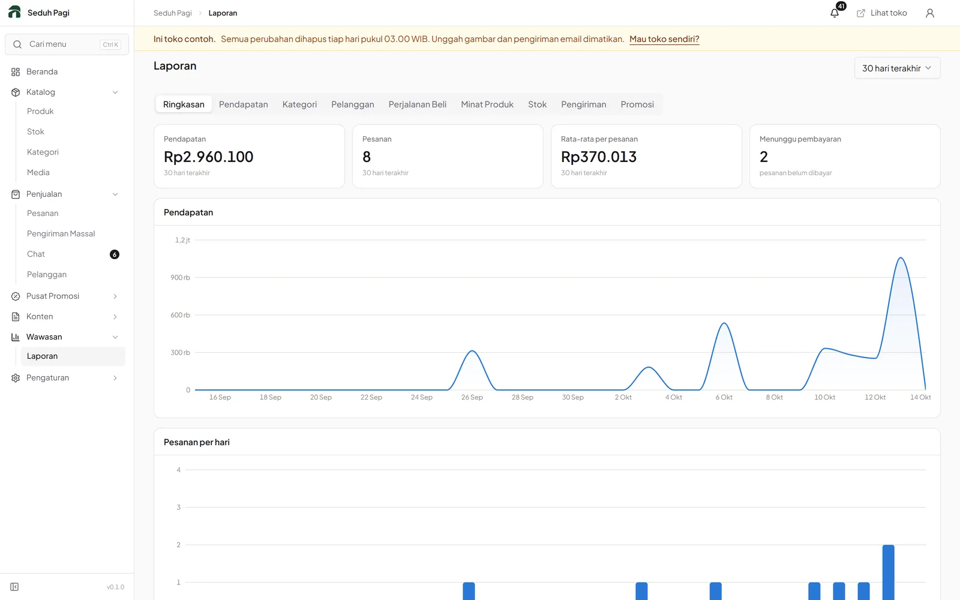Click the Lihat toko link text
The height and width of the screenshot is (600, 960).
coord(889,13)
